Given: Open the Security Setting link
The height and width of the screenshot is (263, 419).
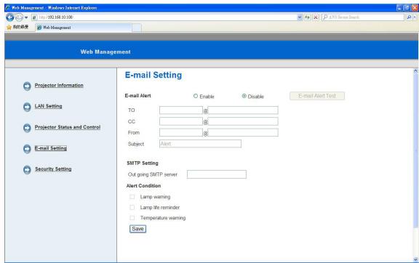Looking at the screenshot, I should [x=53, y=169].
